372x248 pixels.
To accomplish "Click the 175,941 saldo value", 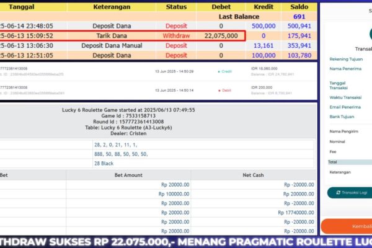I will click(x=299, y=36).
